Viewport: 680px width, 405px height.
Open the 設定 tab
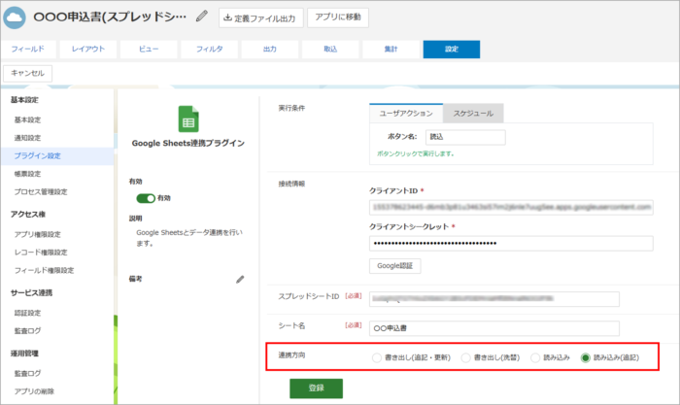pyautogui.click(x=452, y=49)
